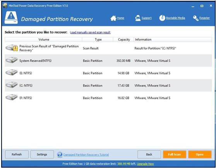Select the '(E: NTFS)' volume name
Image resolution: width=216 pixels, height=168 pixels.
(x=26, y=73)
